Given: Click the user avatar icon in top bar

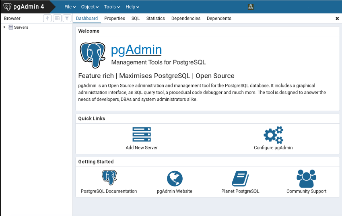Looking at the screenshot, I should (x=251, y=7).
